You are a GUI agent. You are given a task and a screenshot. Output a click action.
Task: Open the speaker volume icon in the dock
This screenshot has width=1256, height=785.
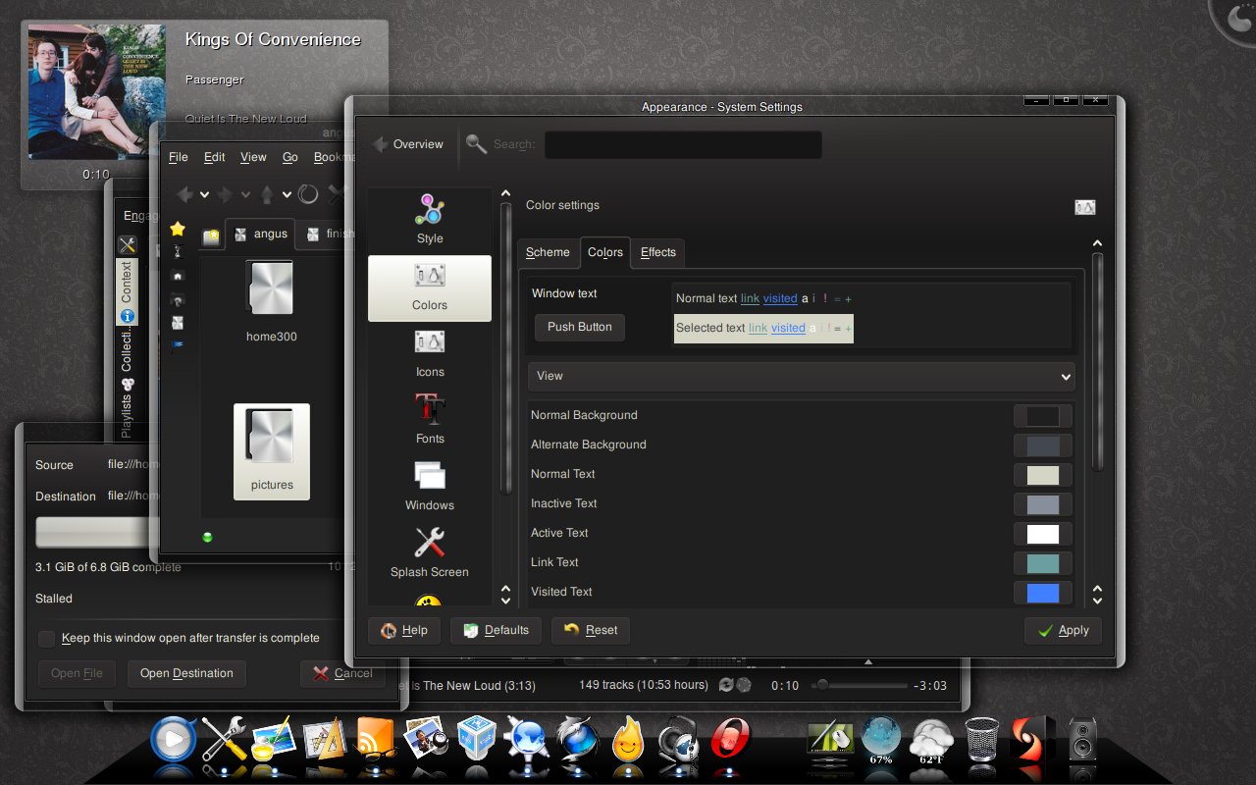click(x=1082, y=739)
